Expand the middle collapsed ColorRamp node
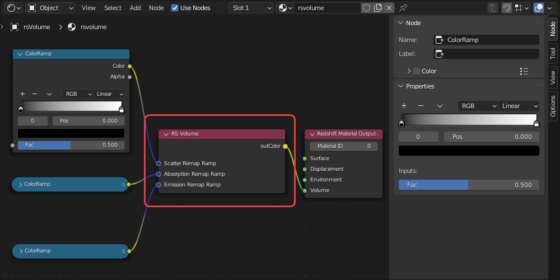Image resolution: width=560 pixels, height=280 pixels. tap(20, 184)
